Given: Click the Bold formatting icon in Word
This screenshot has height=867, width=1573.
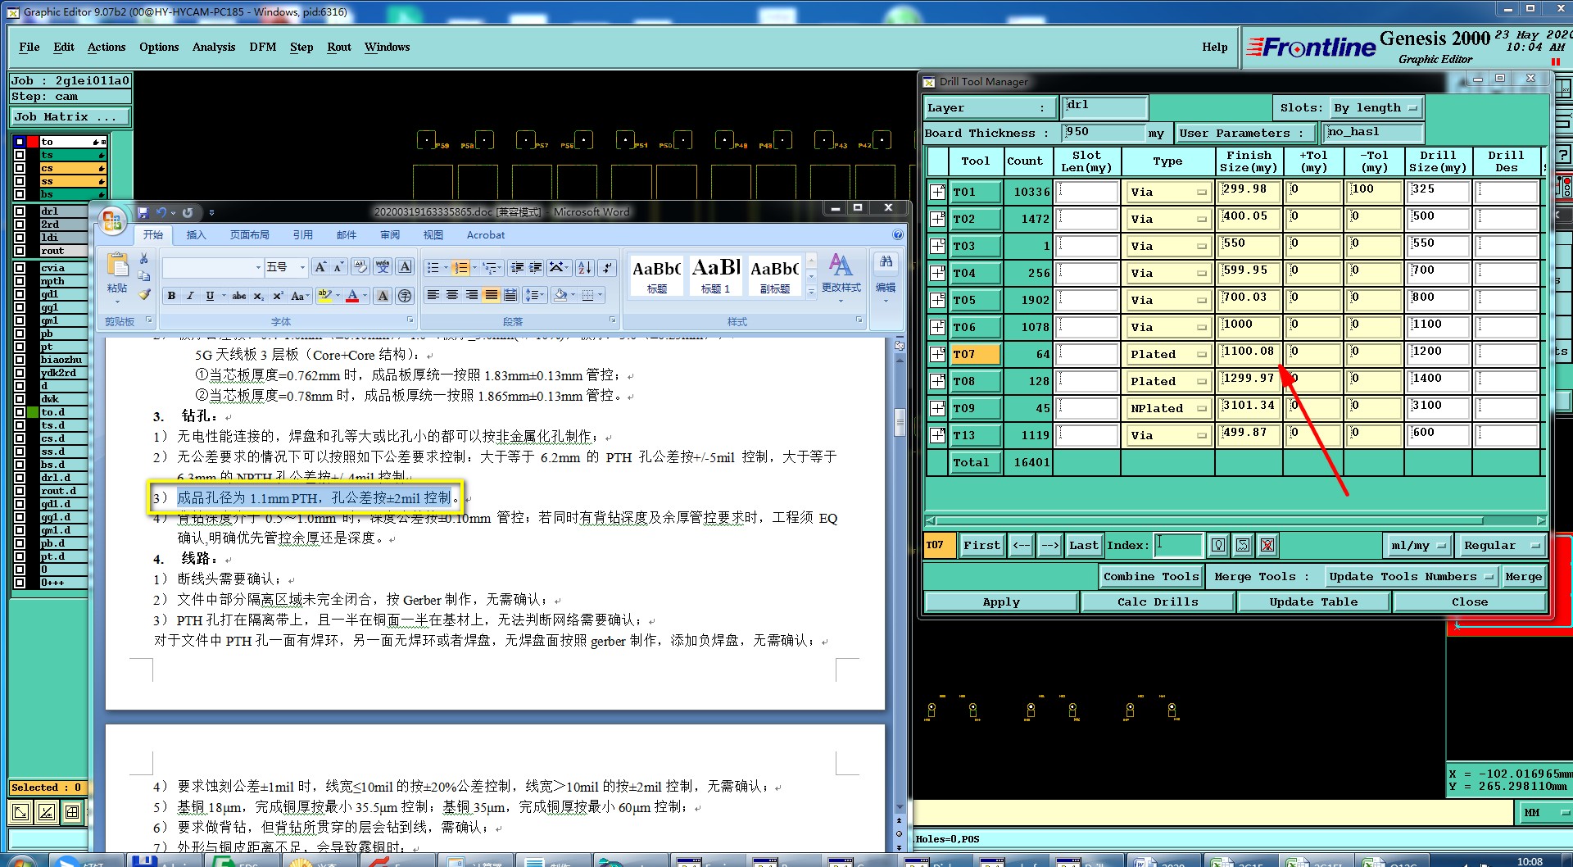Looking at the screenshot, I should 171,296.
